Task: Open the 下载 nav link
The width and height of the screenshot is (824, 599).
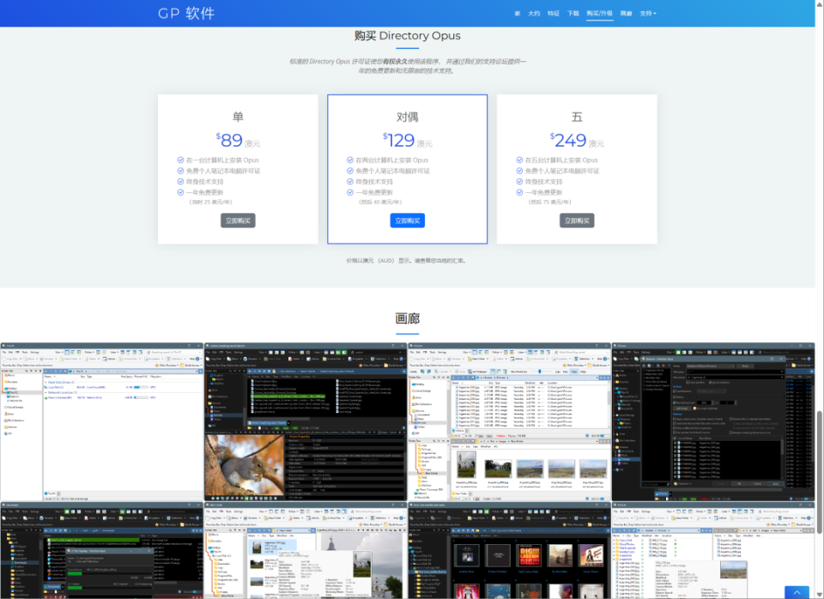Action: 573,14
